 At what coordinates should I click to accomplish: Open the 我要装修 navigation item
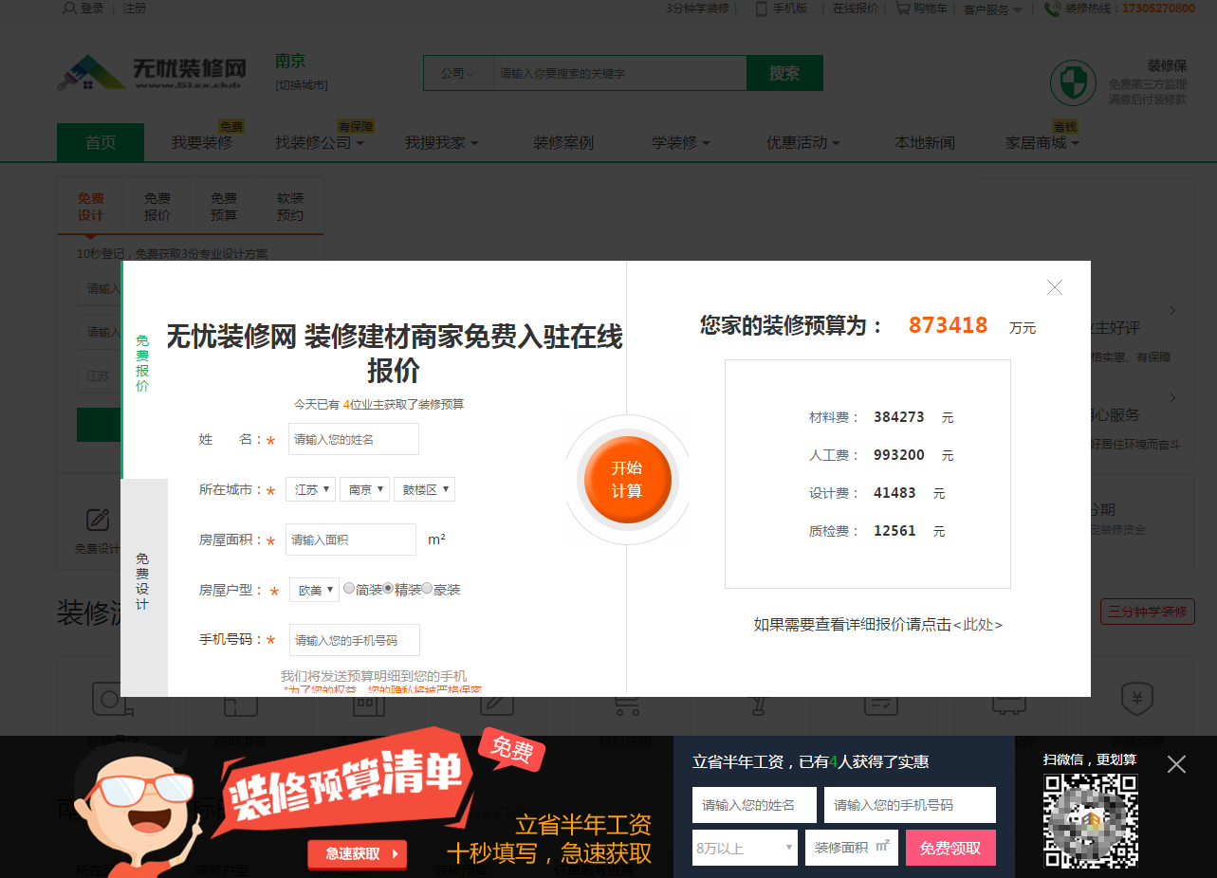[201, 142]
